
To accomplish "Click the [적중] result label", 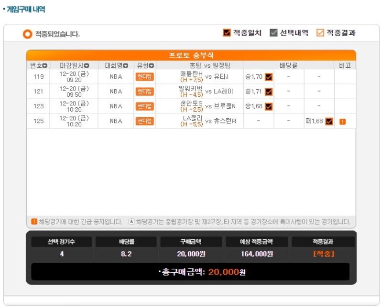I will coord(324,254).
